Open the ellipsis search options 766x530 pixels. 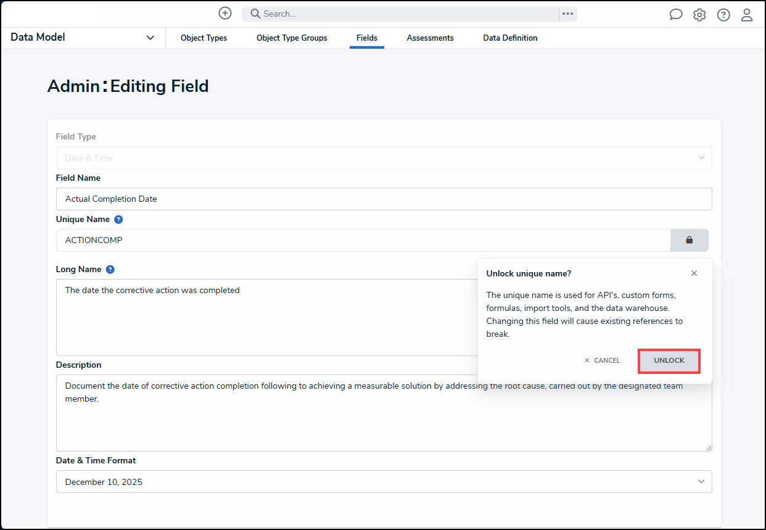pos(567,14)
